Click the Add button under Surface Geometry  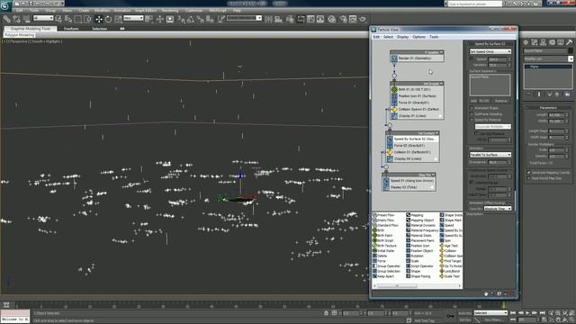473,101
